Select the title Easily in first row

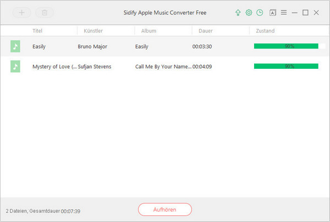[39, 47]
